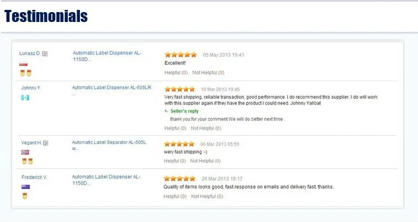418x222 pixels.
Task: Click the edit icon beside Vegard H.
Action: pyautogui.click(x=46, y=143)
